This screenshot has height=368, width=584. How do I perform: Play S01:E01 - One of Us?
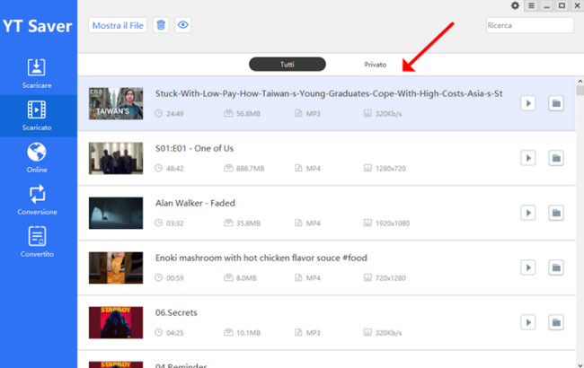tap(528, 158)
